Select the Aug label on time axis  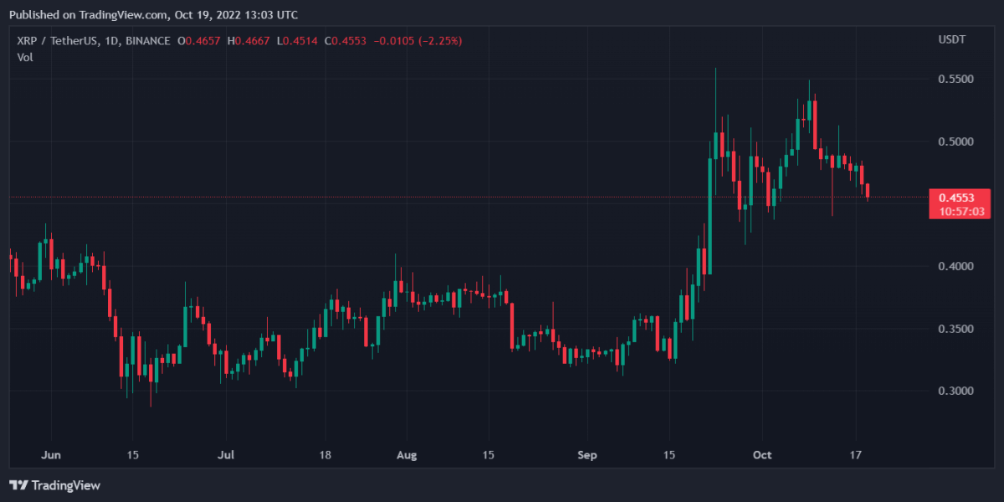[405, 455]
